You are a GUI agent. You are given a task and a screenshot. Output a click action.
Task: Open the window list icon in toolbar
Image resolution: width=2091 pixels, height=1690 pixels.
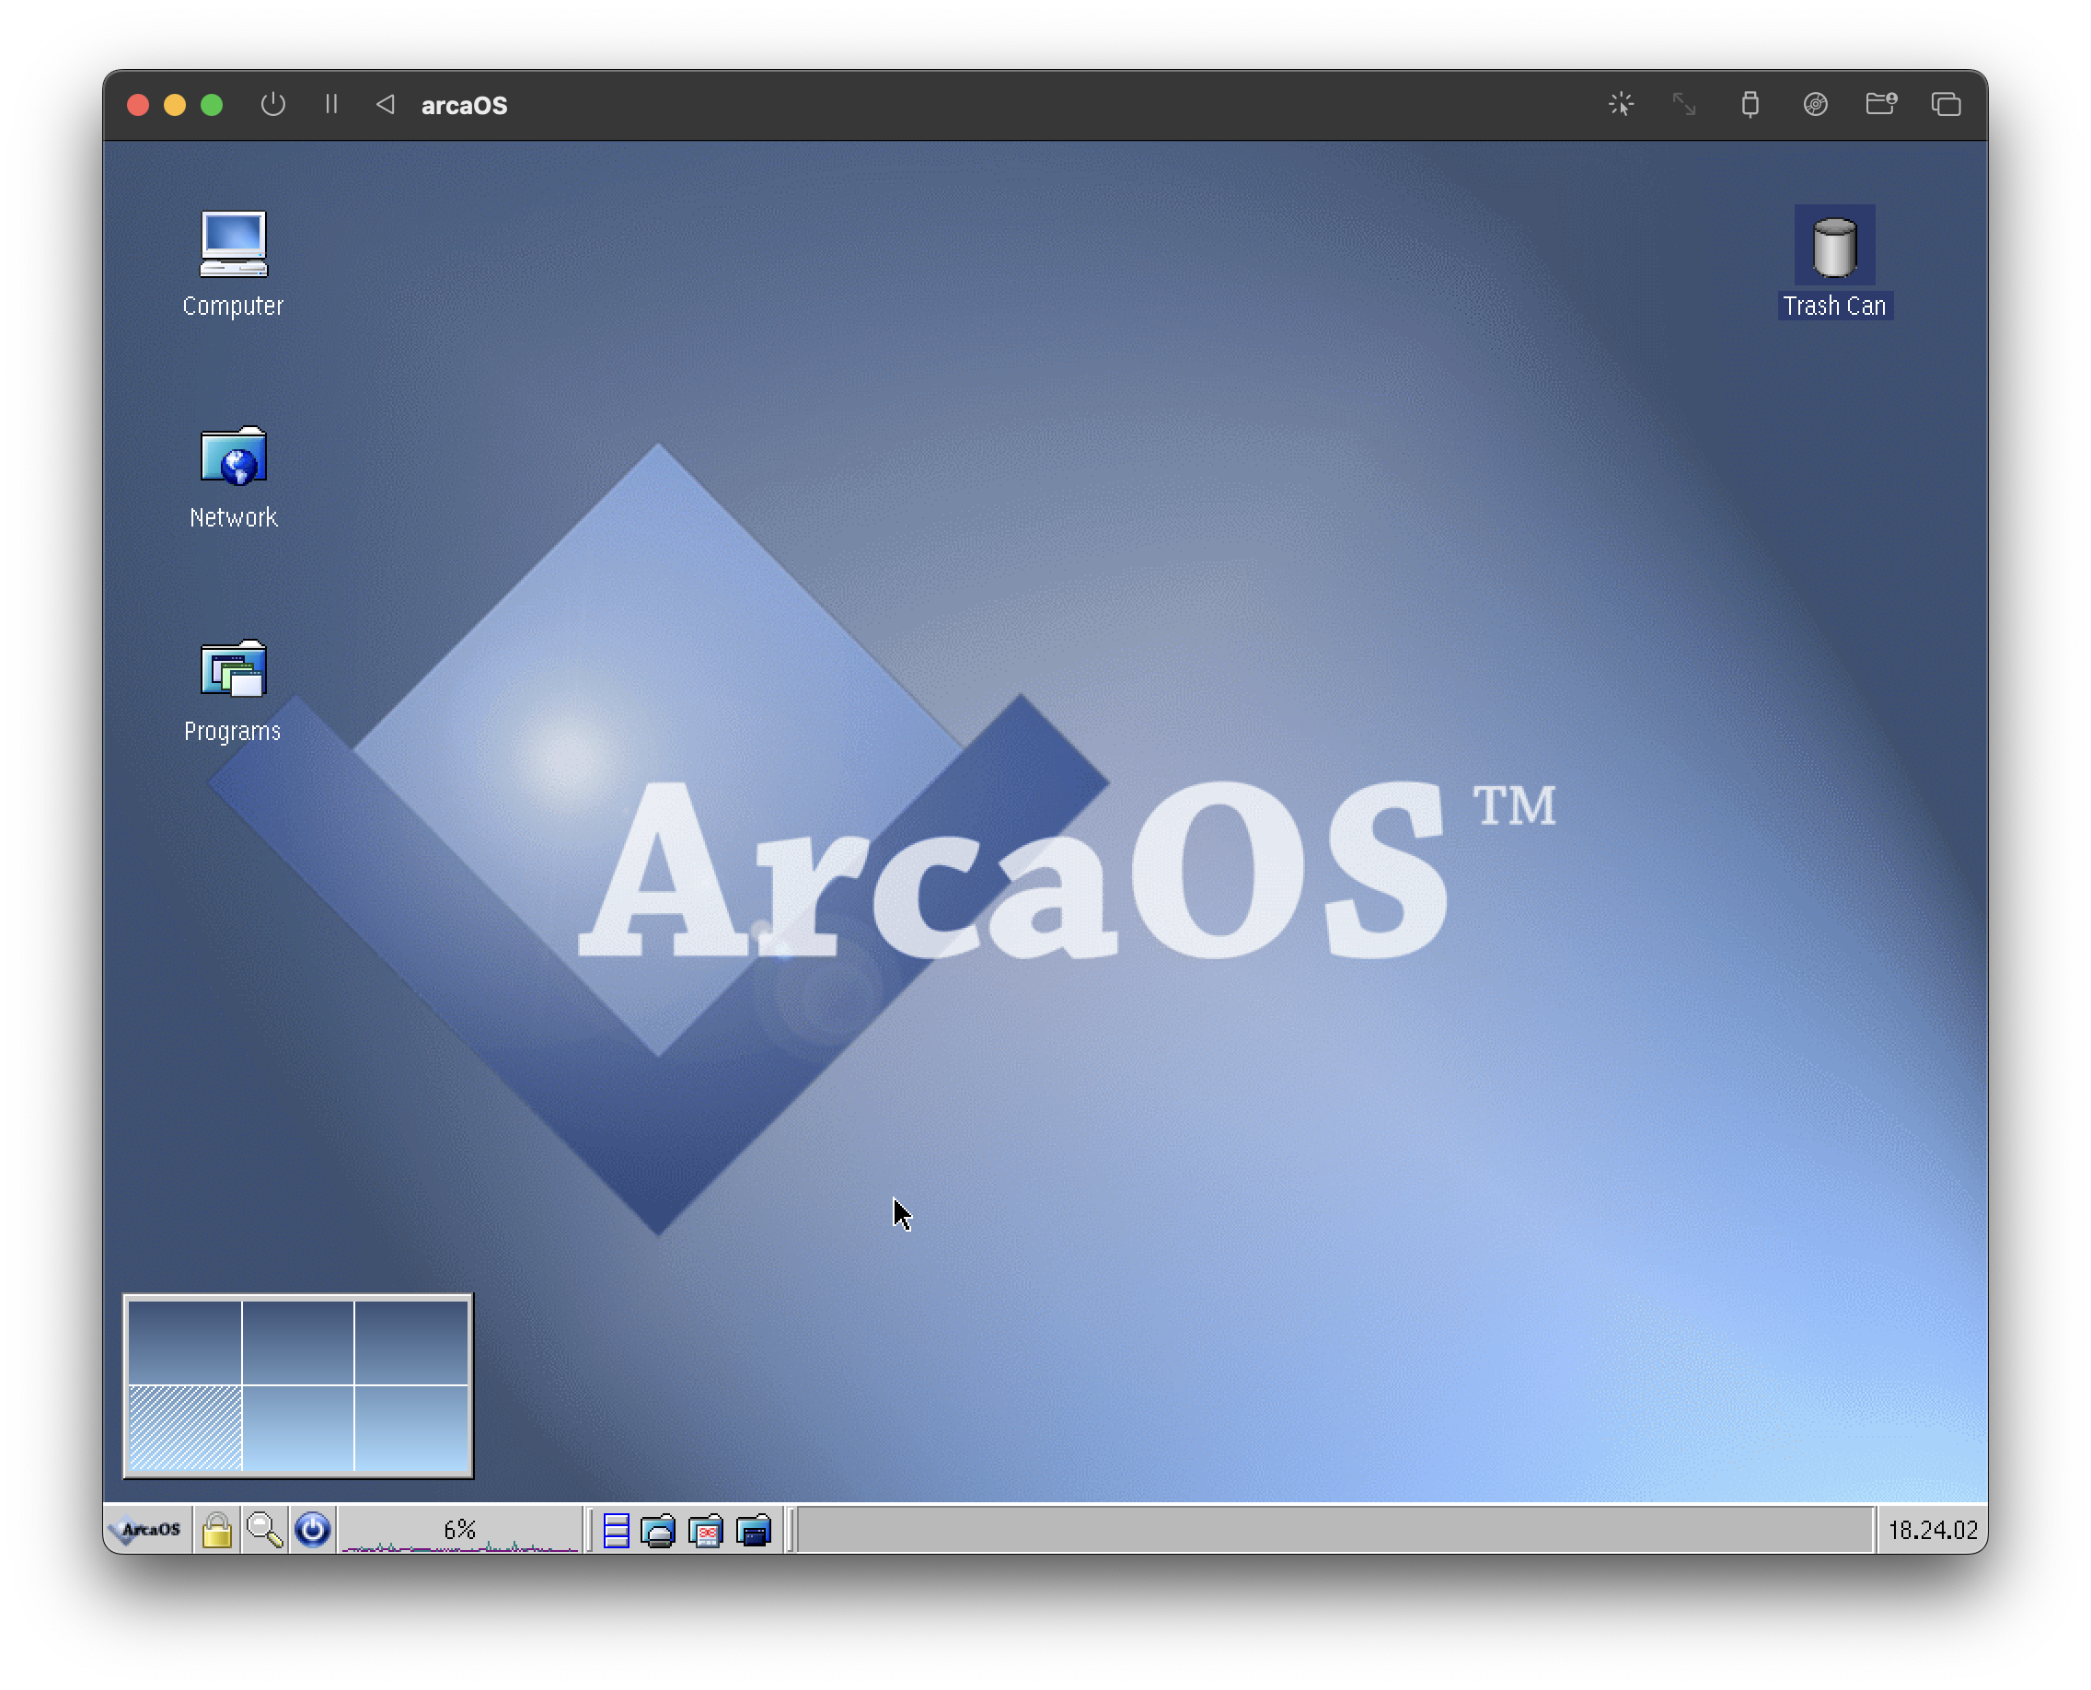pyautogui.click(x=617, y=1531)
